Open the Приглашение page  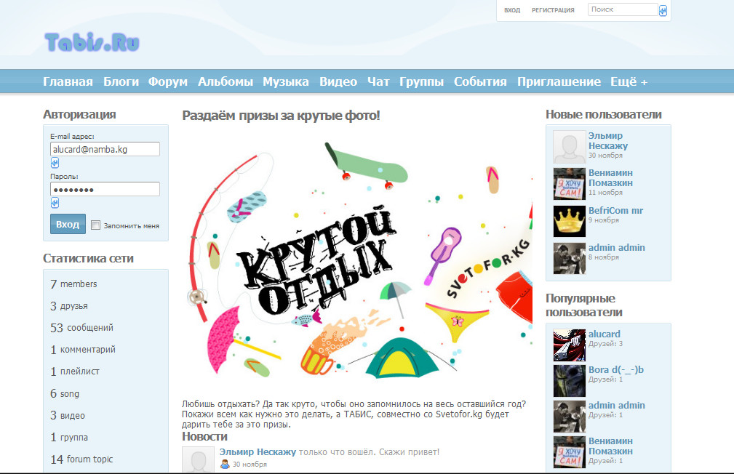click(x=559, y=82)
